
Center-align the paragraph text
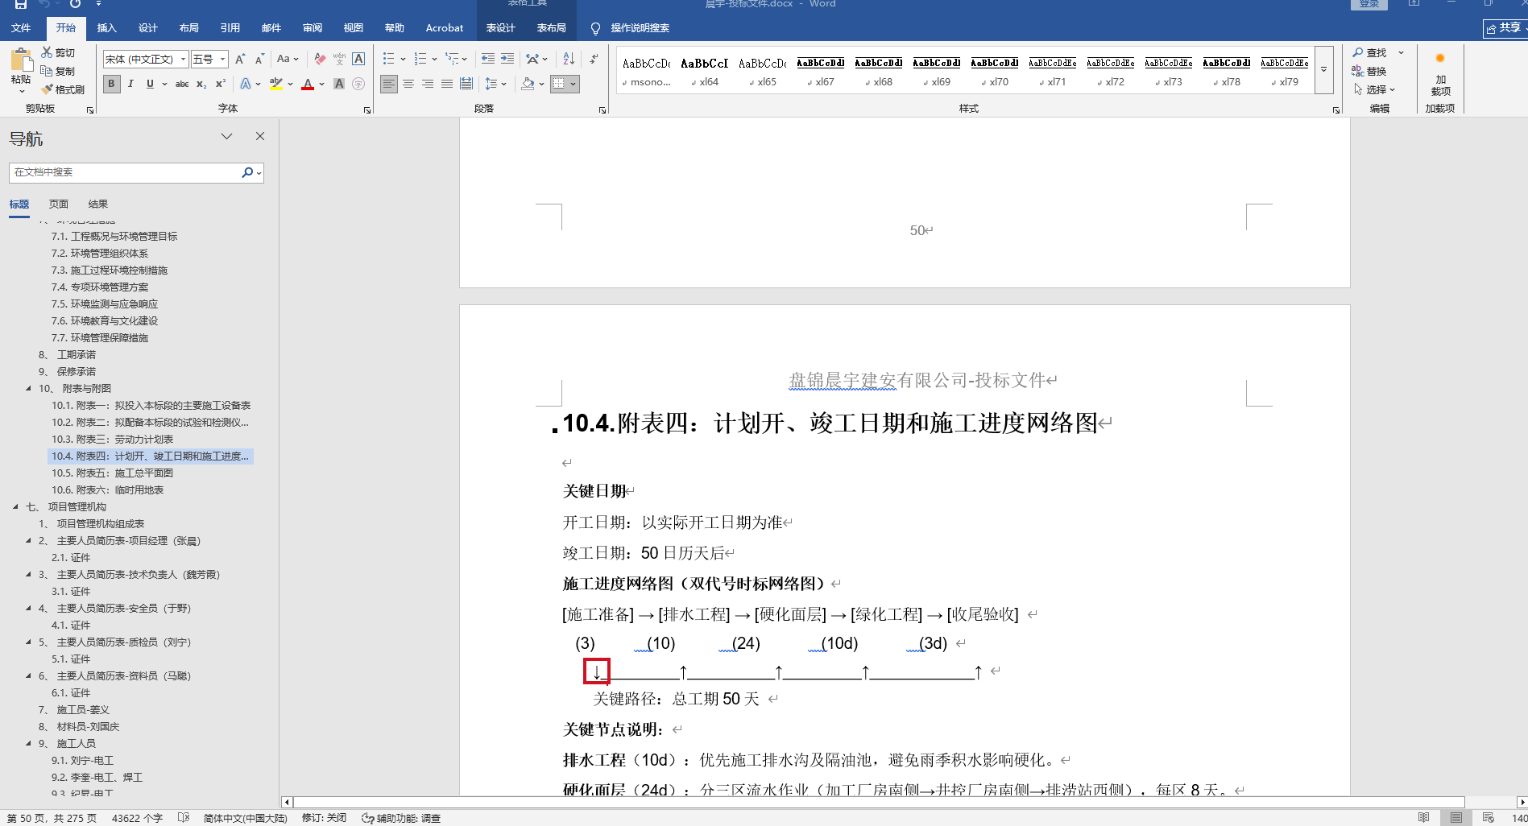tap(408, 84)
